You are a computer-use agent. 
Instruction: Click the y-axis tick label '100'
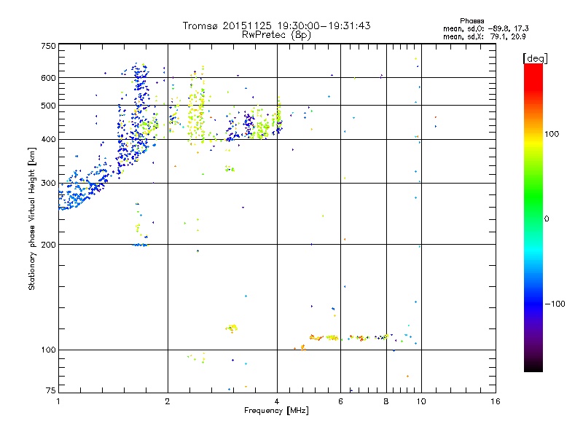coord(48,350)
